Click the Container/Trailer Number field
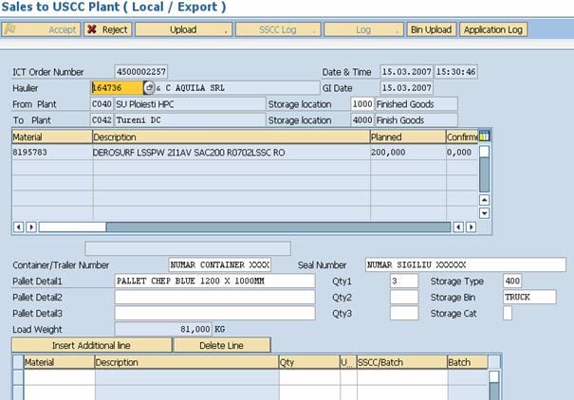The image size is (574, 400). coord(220,264)
